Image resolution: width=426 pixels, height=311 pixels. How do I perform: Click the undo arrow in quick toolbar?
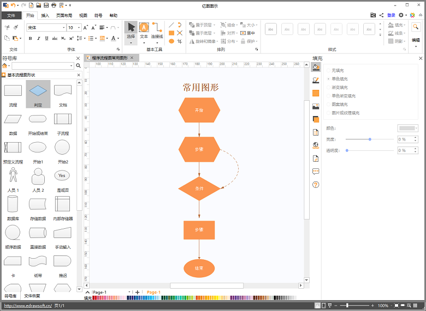13,5
